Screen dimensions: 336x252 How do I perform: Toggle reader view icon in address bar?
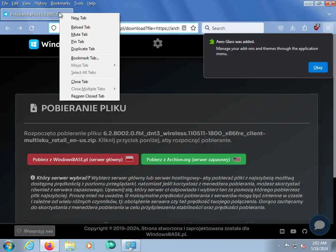(x=184, y=28)
